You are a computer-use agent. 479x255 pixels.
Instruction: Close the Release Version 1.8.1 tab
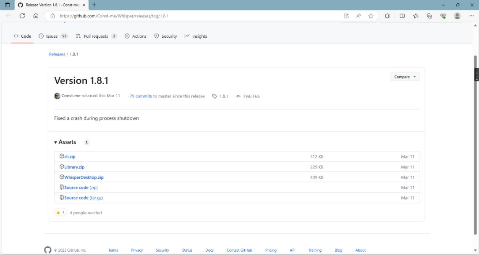click(x=84, y=5)
